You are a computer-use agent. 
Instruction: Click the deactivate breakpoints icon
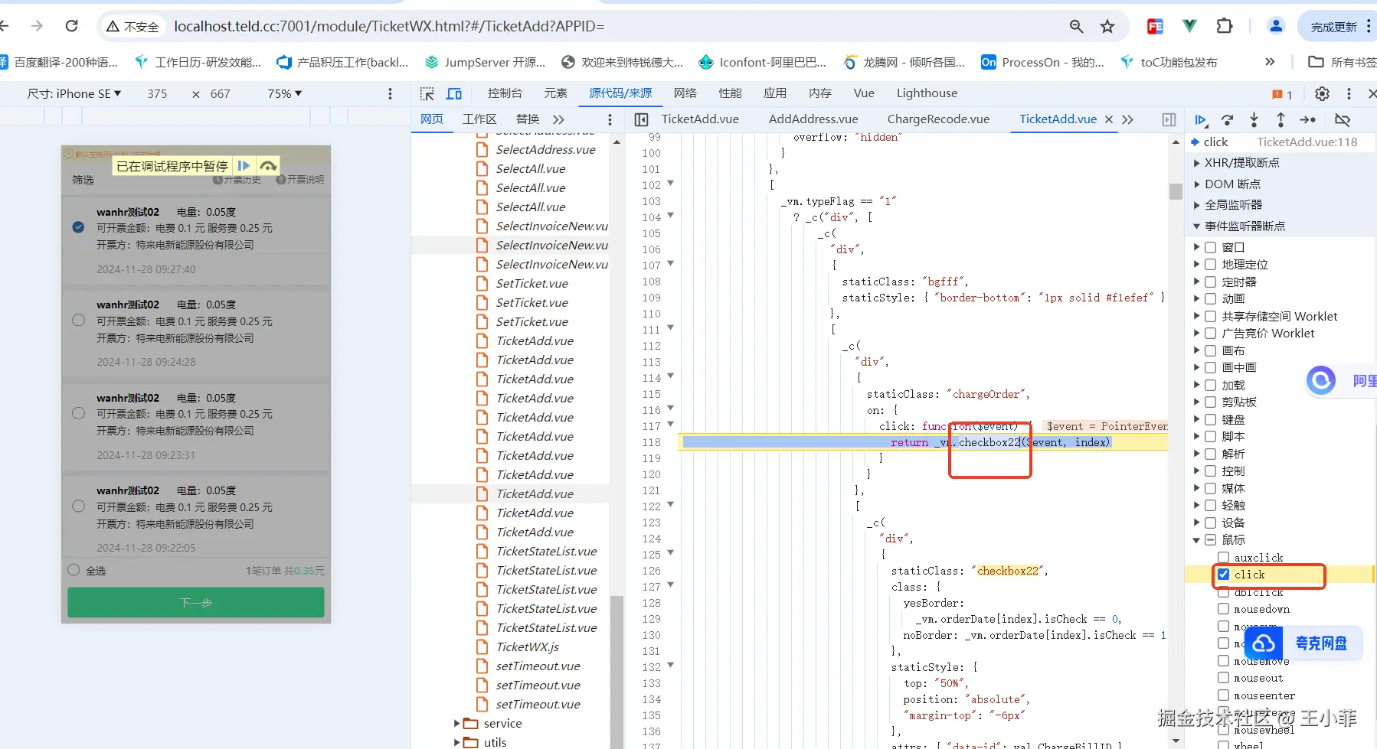pos(1342,120)
